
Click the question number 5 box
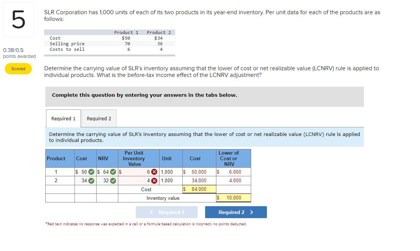point(18,19)
